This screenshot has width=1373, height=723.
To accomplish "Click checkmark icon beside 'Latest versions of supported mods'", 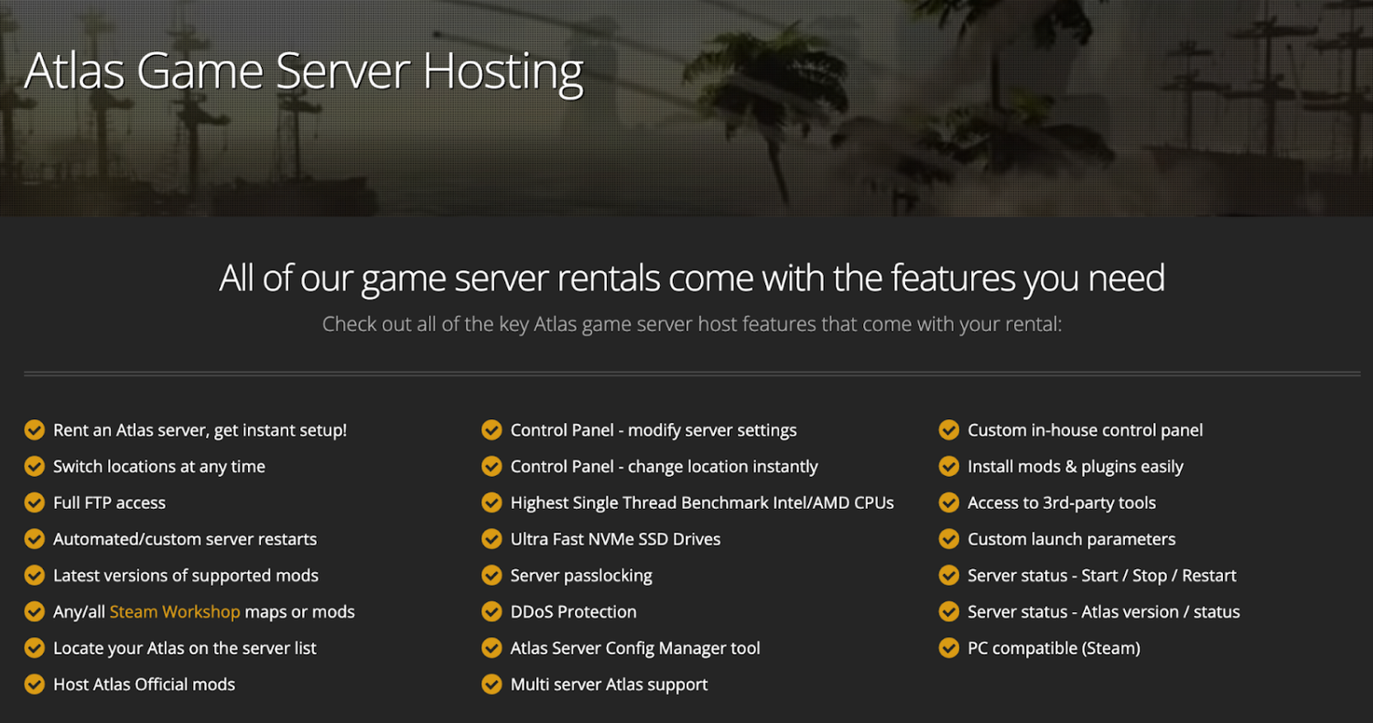I will click(34, 576).
